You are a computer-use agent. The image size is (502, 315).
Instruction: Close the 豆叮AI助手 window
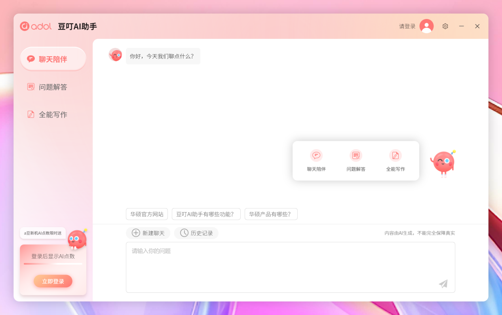(477, 26)
